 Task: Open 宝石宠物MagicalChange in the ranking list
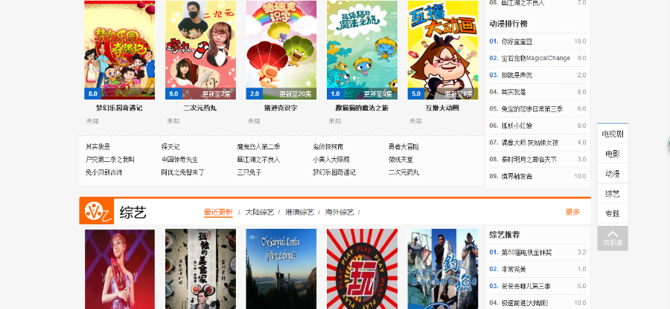[535, 58]
